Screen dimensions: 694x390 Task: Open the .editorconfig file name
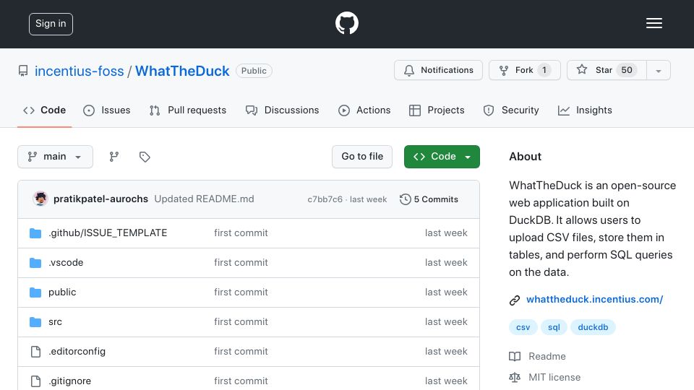pos(77,352)
